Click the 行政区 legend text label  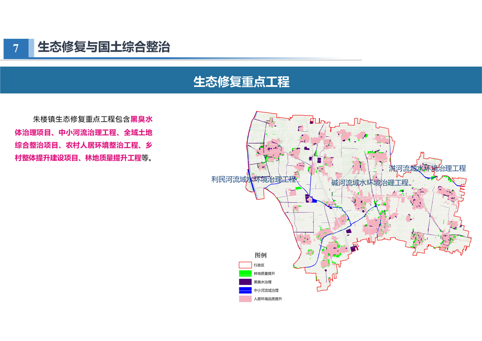(259, 265)
